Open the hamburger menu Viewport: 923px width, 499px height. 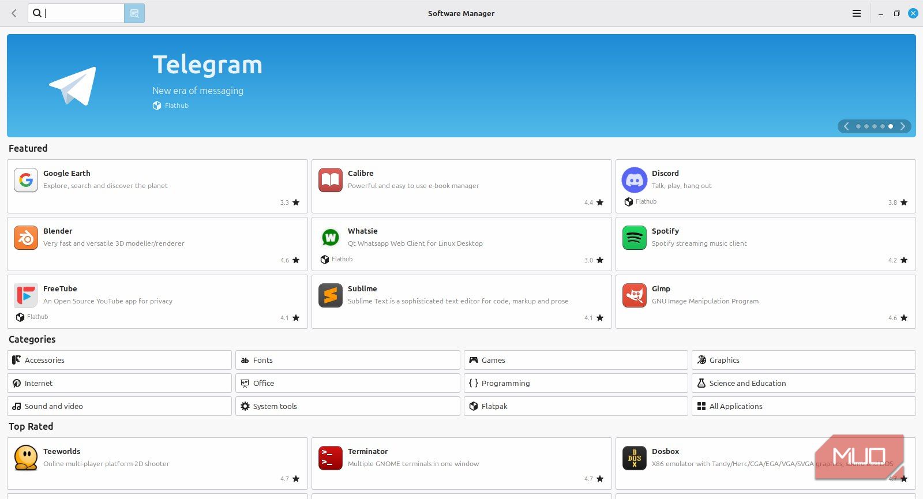pos(857,13)
